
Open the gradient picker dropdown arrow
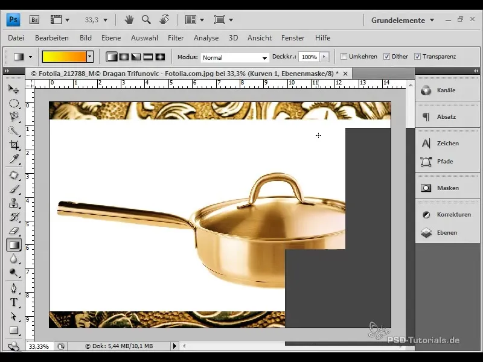coord(90,57)
